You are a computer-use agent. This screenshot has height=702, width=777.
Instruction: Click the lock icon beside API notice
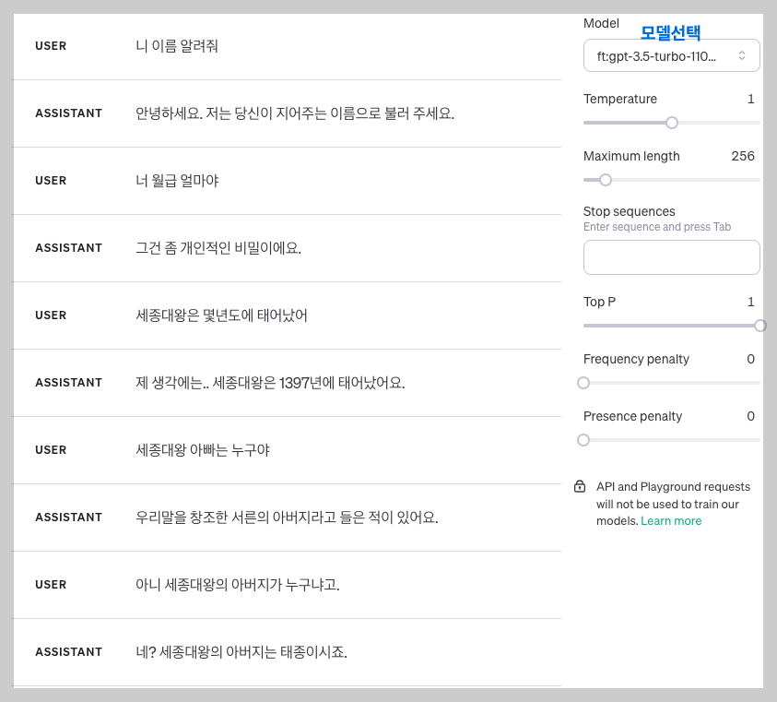pyautogui.click(x=579, y=486)
